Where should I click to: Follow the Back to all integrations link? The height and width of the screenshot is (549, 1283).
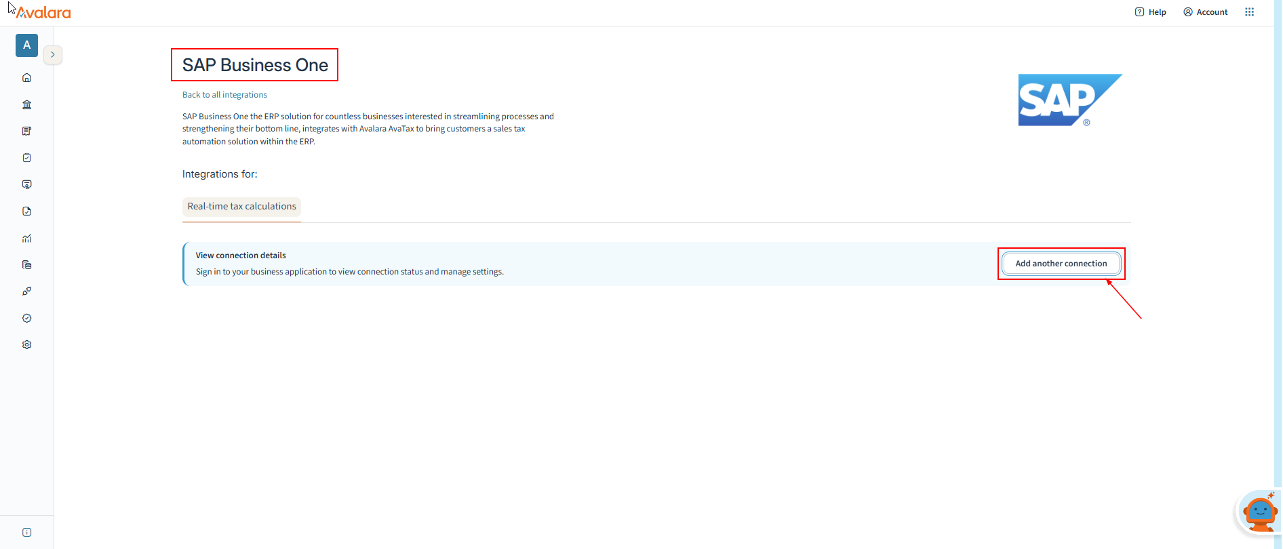pos(224,95)
